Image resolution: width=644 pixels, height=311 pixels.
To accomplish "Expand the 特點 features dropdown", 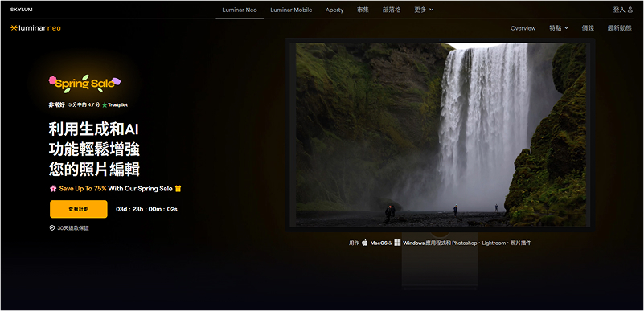I will point(559,28).
